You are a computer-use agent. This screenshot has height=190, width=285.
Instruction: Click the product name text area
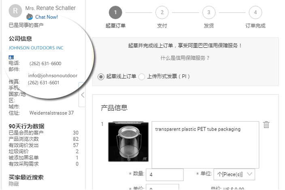(x=205, y=145)
